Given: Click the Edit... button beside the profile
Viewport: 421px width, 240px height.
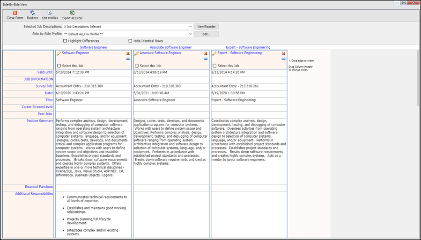Looking at the screenshot, I should [x=207, y=34].
